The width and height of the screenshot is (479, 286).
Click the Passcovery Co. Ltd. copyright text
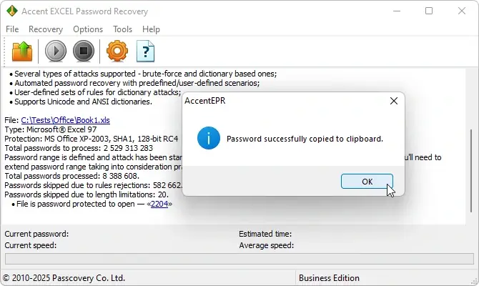64,278
